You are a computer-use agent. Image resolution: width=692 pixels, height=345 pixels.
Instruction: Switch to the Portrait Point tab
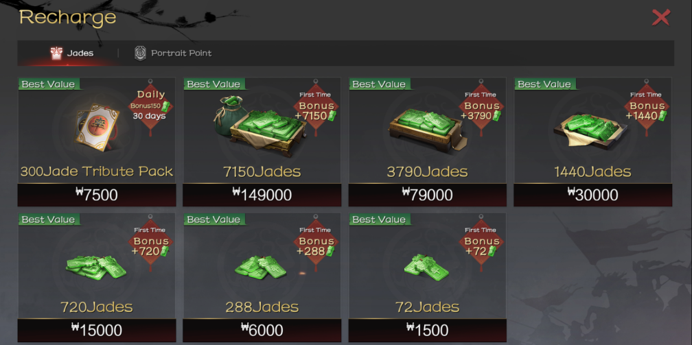[173, 53]
